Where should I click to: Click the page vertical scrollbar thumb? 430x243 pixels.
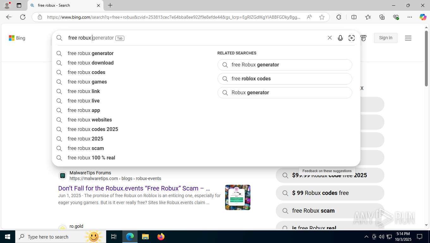point(426,58)
